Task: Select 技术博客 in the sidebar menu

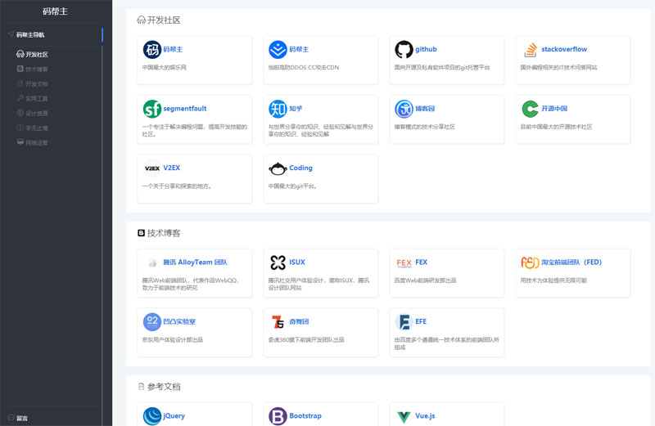Action: tap(37, 70)
